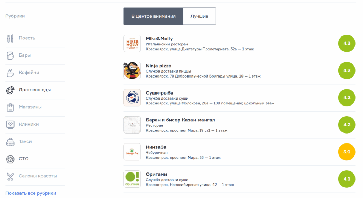Select the wheel СТО icon

point(10,159)
